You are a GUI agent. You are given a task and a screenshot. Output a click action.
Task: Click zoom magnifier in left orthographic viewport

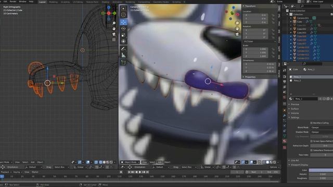pyautogui.click(x=114, y=23)
